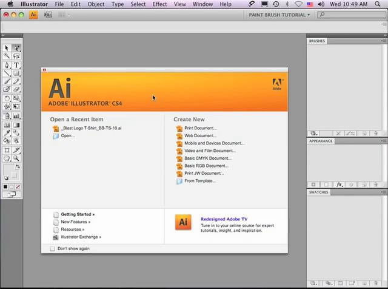Collapse the right panel dock to icons
This screenshot has width=388, height=289.
385,35
